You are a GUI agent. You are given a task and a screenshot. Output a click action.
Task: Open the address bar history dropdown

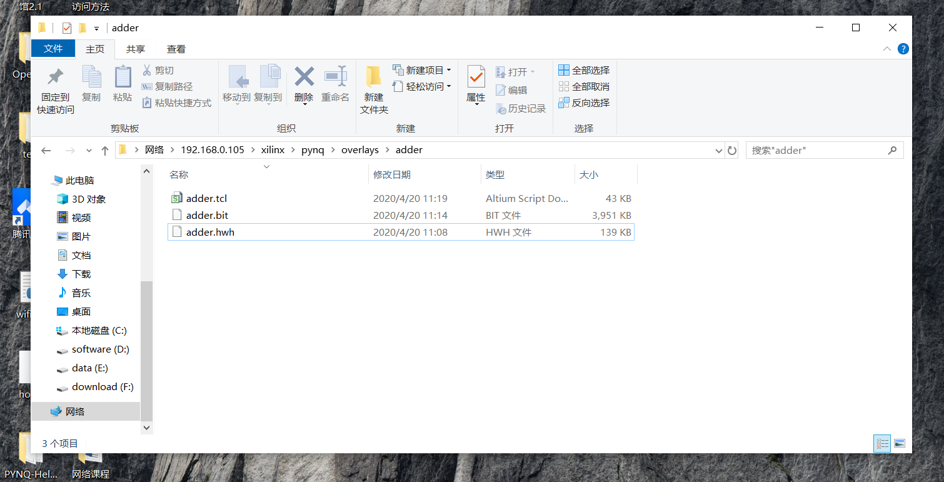(718, 150)
